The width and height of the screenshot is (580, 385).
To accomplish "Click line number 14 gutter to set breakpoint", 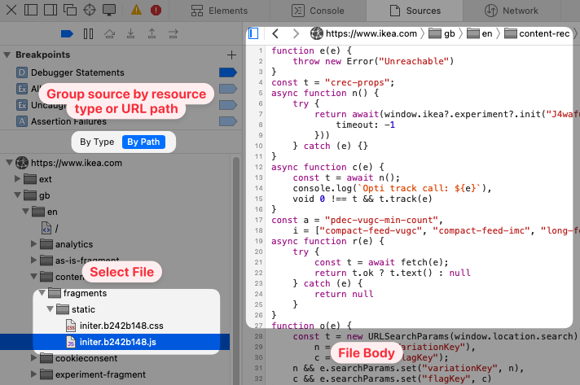I will click(x=258, y=188).
